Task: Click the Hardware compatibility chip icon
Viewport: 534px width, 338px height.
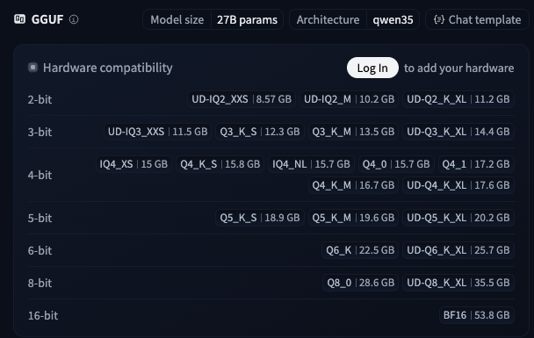Action: pyautogui.click(x=33, y=67)
